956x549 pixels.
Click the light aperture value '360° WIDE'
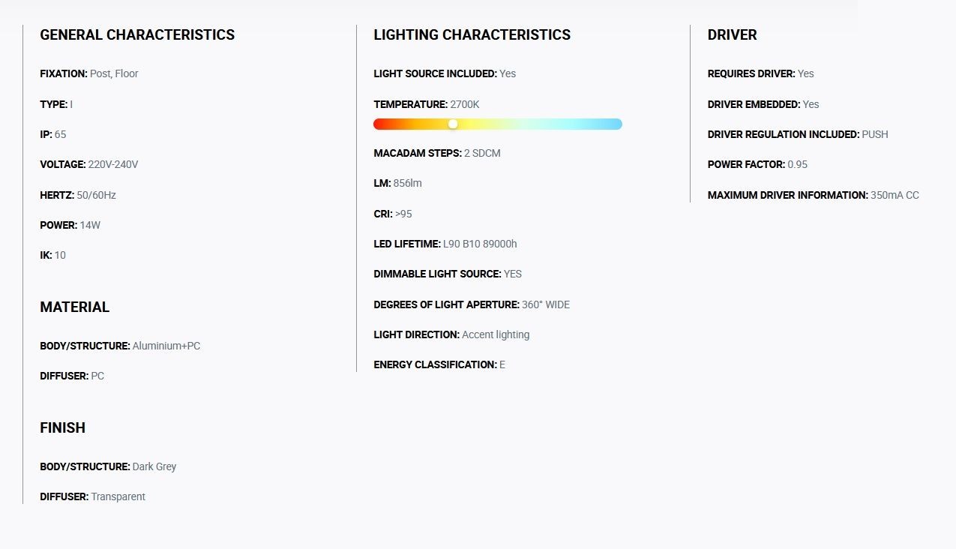click(x=546, y=304)
